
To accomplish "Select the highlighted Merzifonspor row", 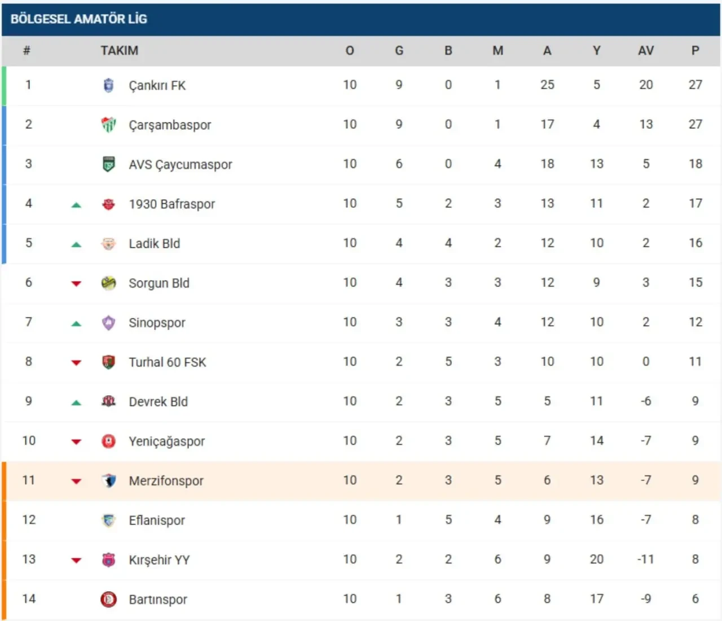I will pos(361,480).
